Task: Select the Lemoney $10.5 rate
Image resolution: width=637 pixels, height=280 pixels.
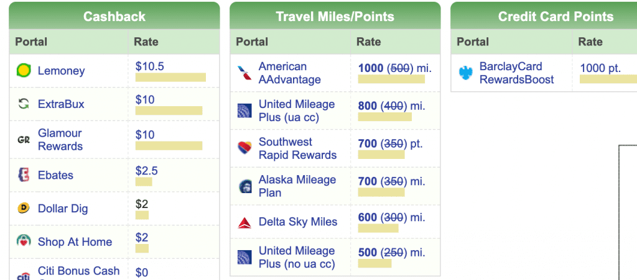Action: coord(149,66)
